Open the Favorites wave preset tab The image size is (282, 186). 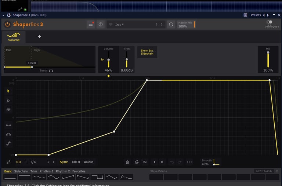[x=79, y=171]
